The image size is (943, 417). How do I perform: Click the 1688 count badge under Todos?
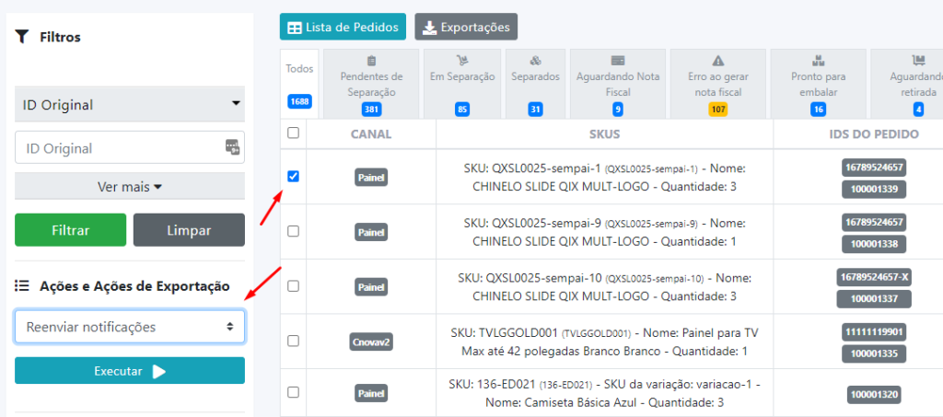point(299,101)
